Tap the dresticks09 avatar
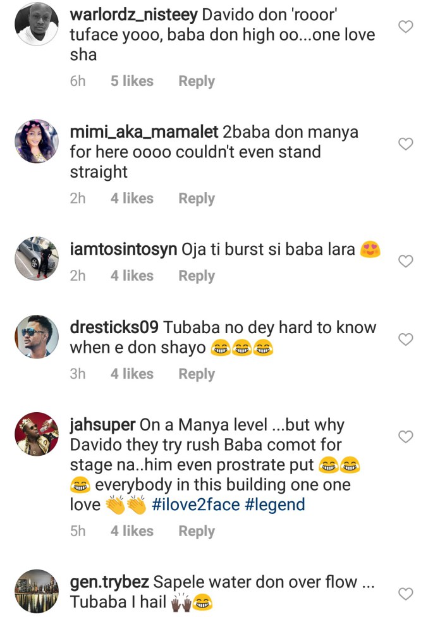Image resolution: width=440 pixels, height=617 pixels. point(37,336)
